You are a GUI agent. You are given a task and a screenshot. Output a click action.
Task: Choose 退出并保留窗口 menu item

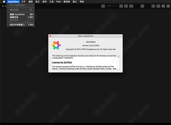point(21,24)
